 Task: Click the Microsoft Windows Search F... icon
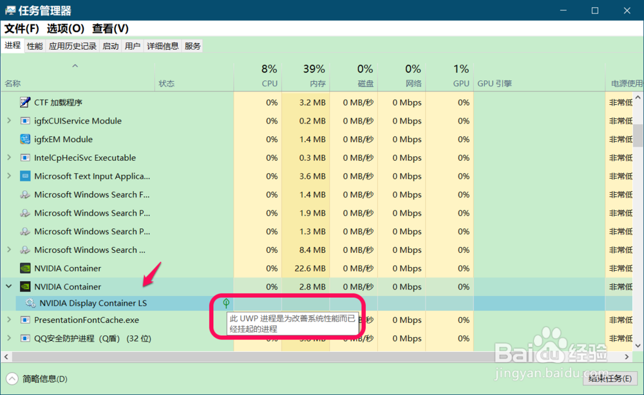coord(25,194)
